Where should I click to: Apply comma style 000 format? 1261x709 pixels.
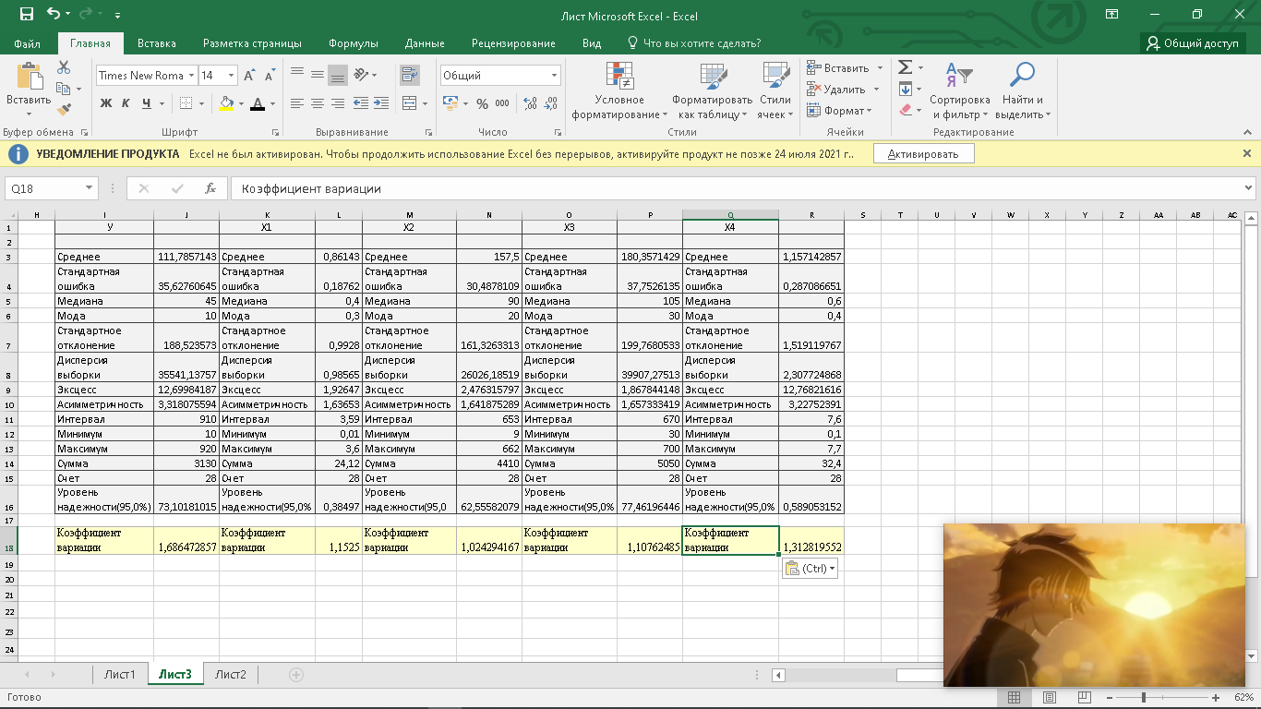[502, 103]
